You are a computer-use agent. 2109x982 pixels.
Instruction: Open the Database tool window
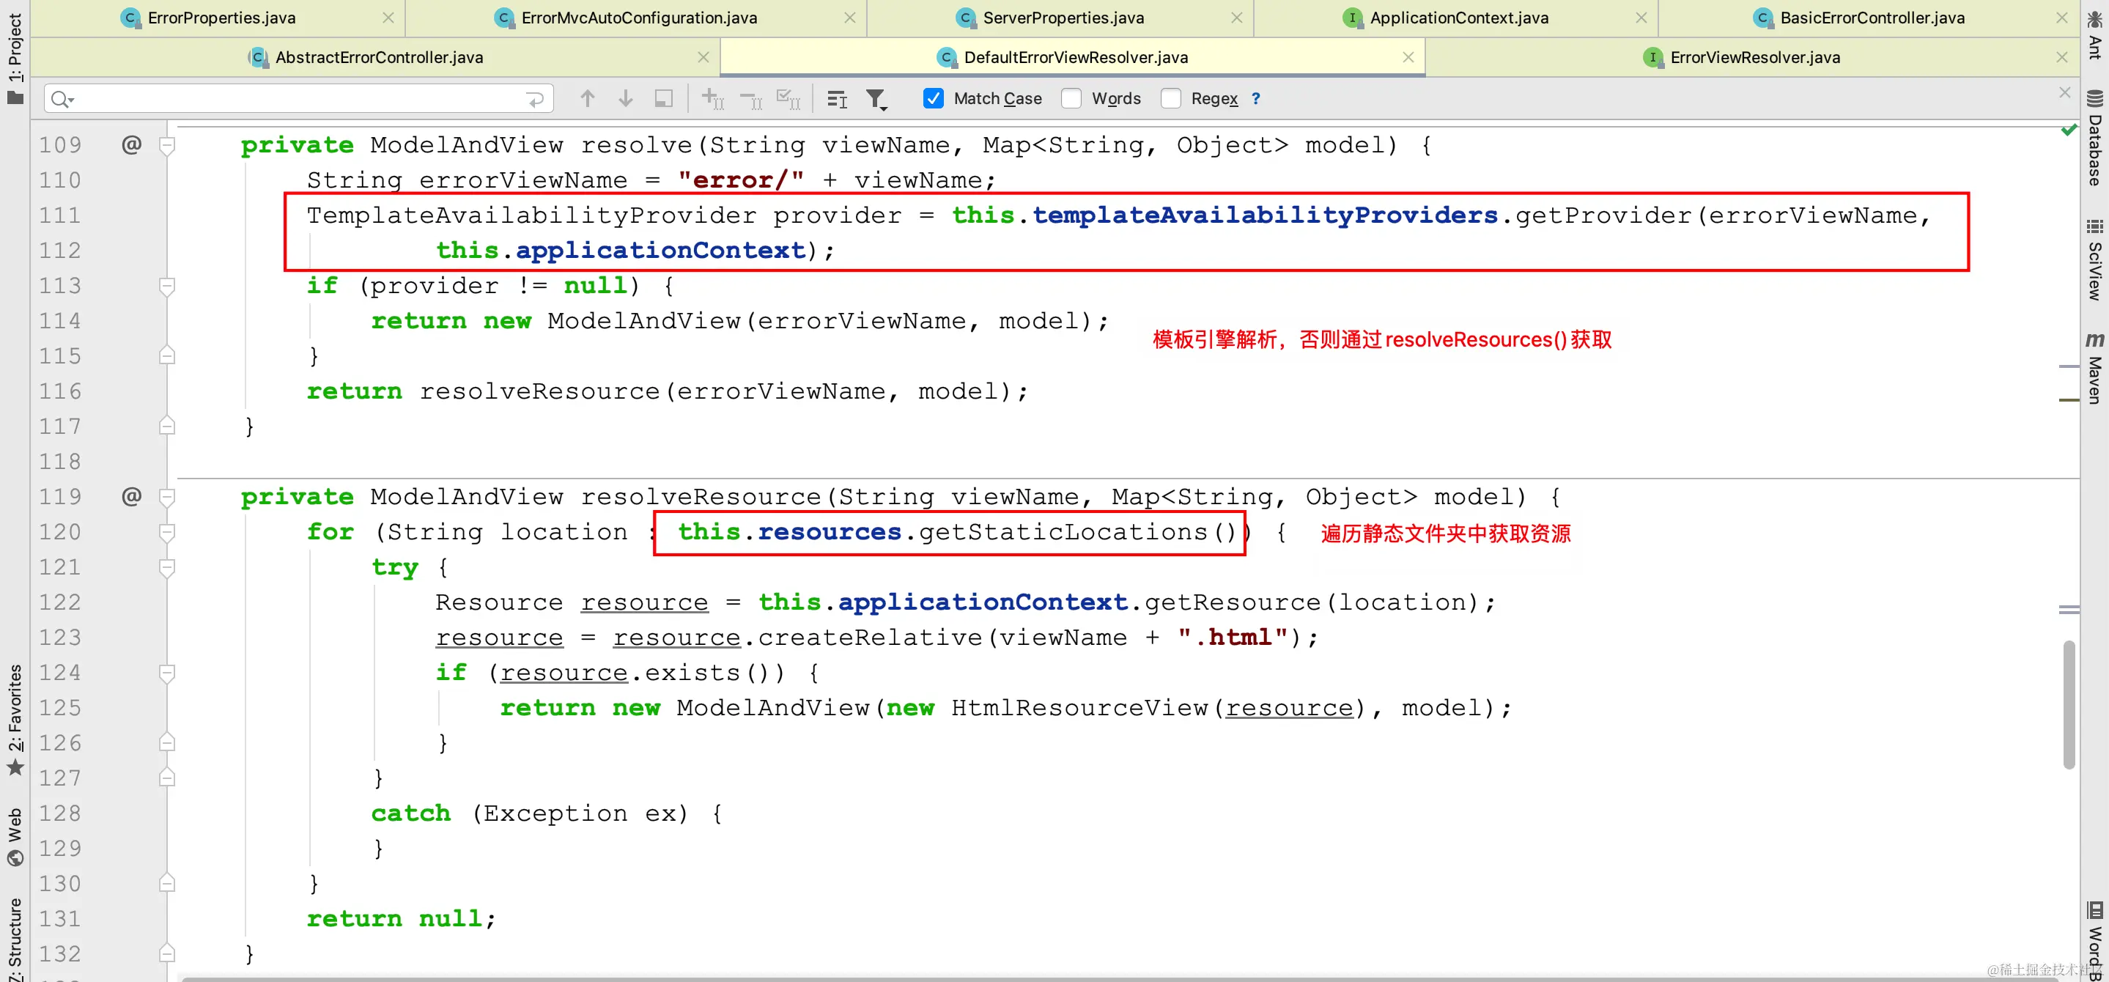pyautogui.click(x=2094, y=138)
